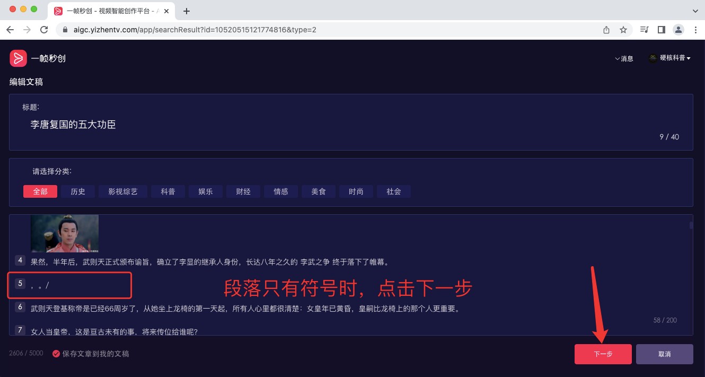Open a new tab with plus icon

(186, 11)
